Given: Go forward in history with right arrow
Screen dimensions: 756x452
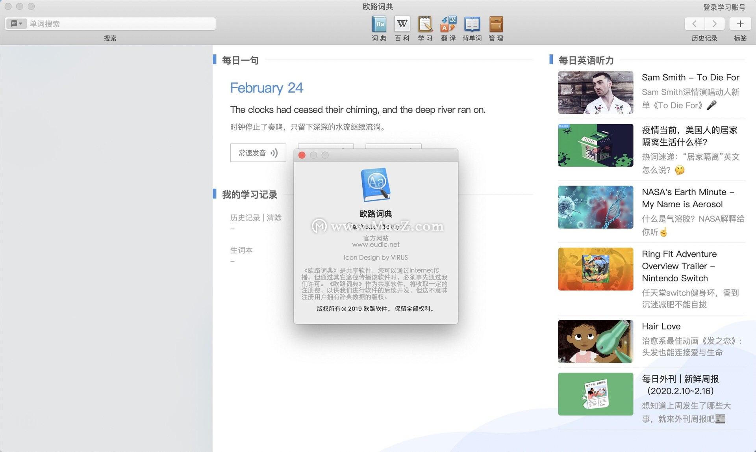Looking at the screenshot, I should coord(714,24).
